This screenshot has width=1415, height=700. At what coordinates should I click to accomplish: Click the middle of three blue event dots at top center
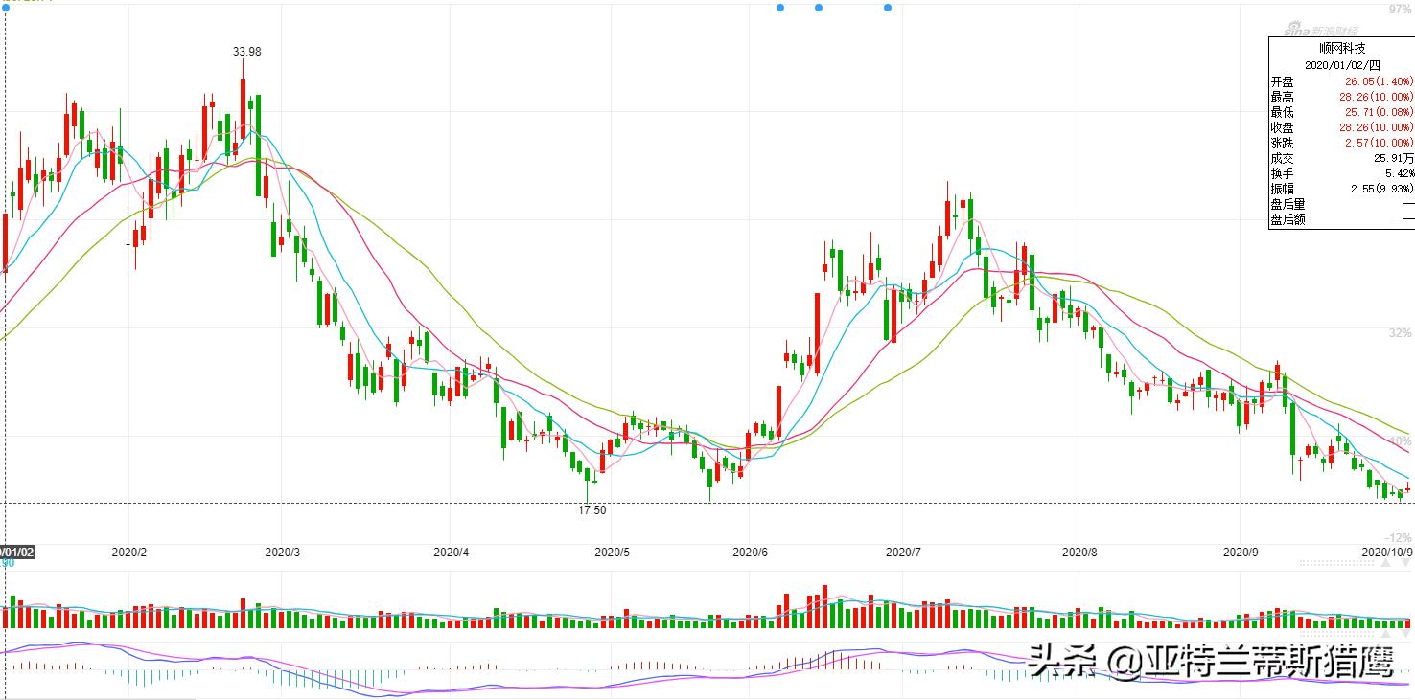(x=819, y=8)
